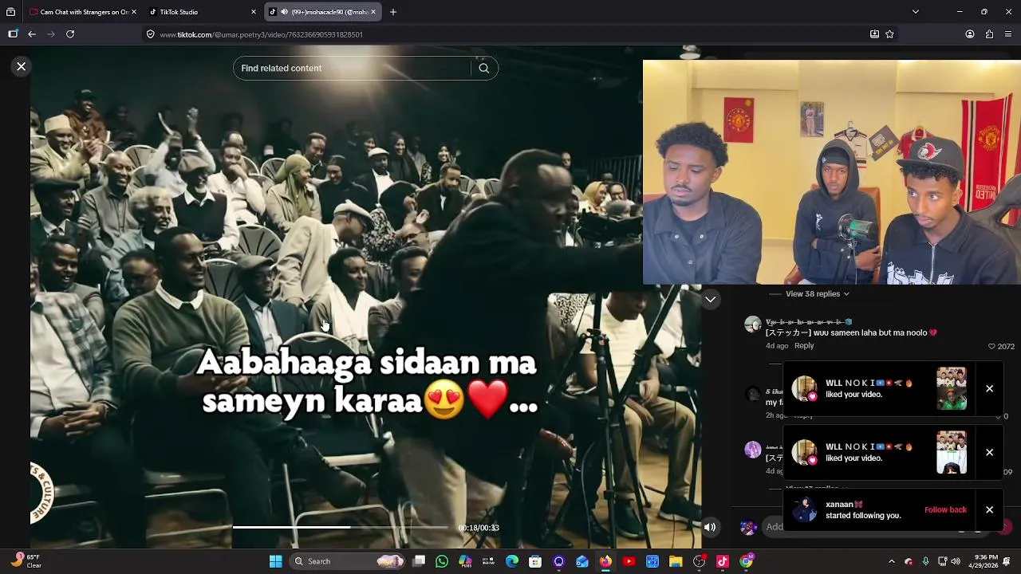The image size is (1021, 574).
Task: Open a new browser tab
Action: click(393, 12)
